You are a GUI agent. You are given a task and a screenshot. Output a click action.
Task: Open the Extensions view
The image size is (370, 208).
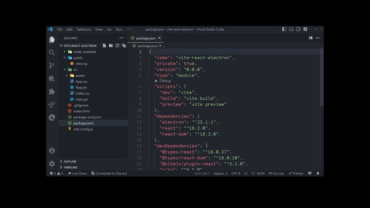click(52, 91)
